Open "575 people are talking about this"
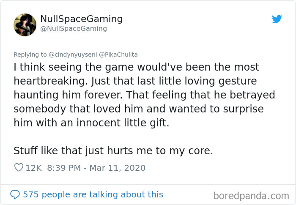 point(93,194)
